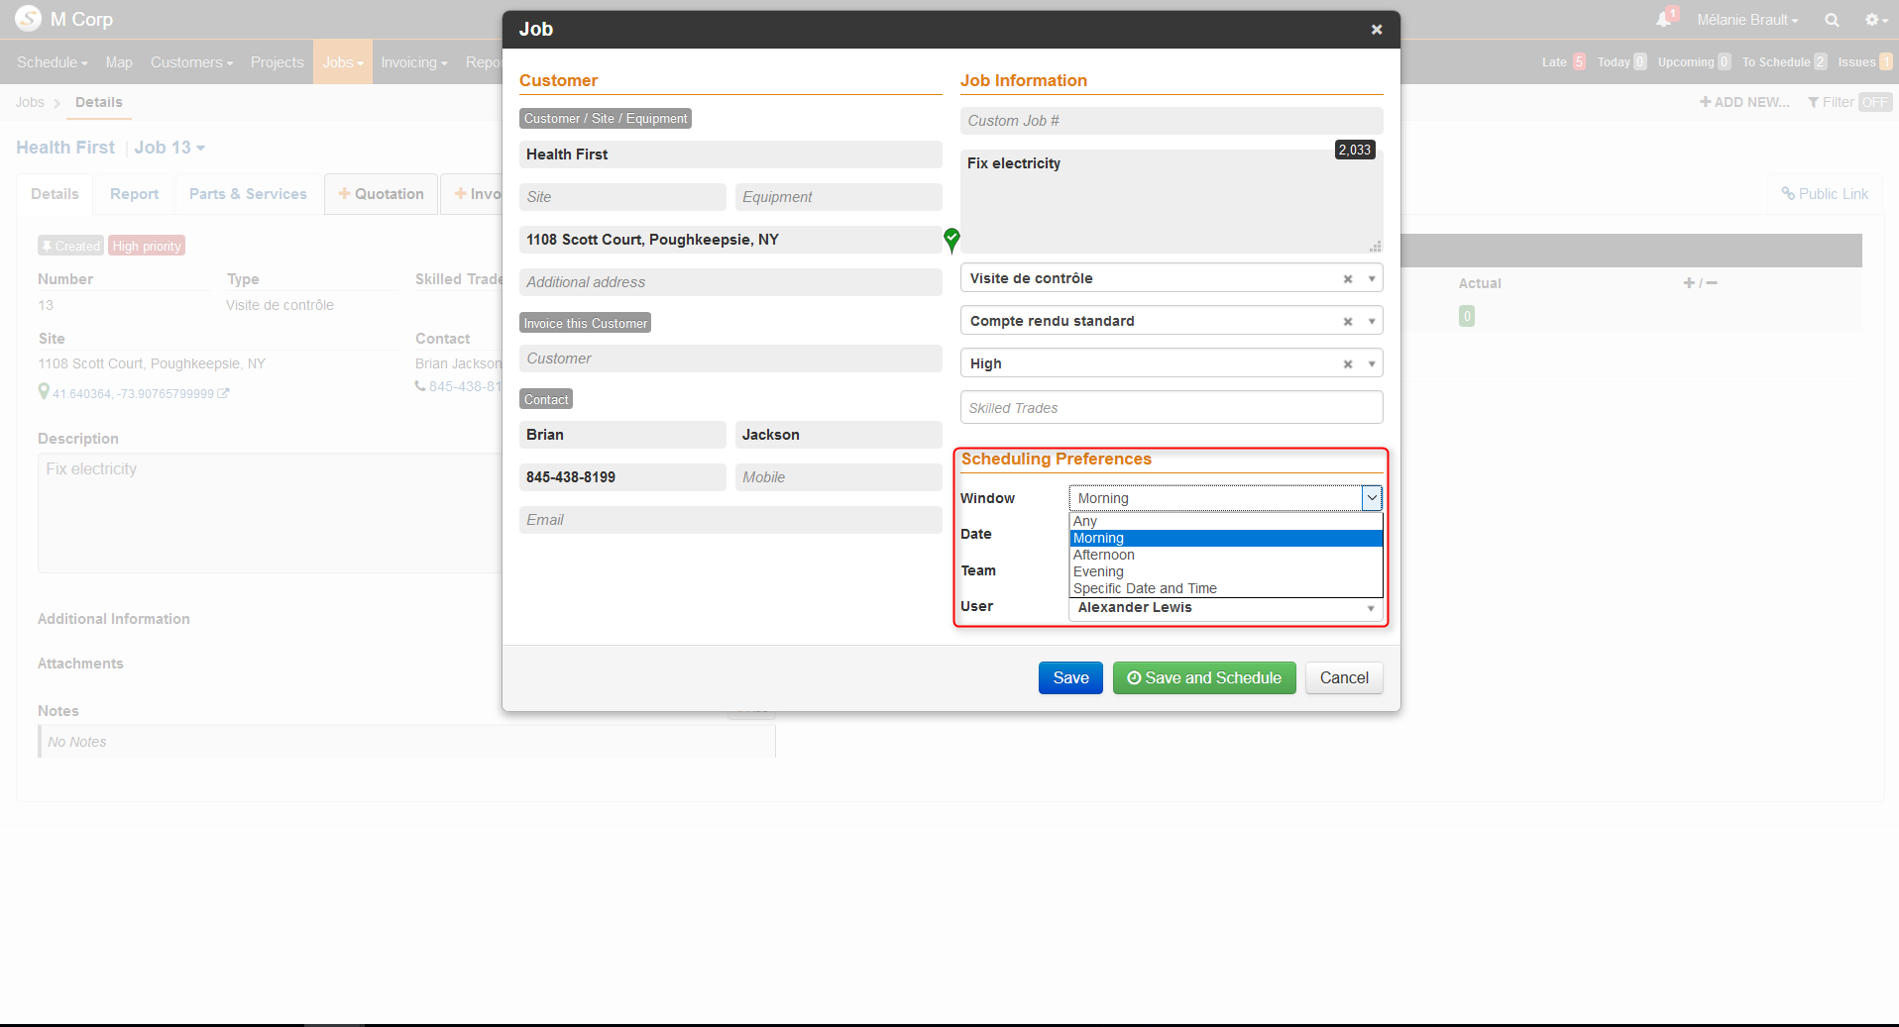Open the Map page

click(119, 62)
